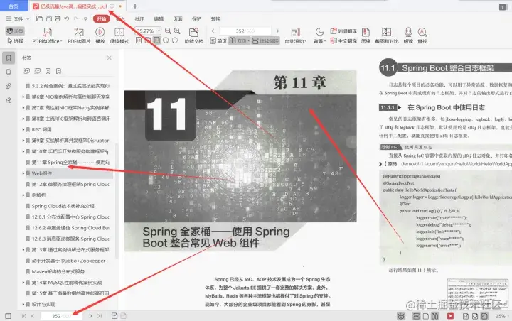Screen dimensions: 512x321
Task: Open the 转换 convert ribbon tab
Action: point(216,19)
